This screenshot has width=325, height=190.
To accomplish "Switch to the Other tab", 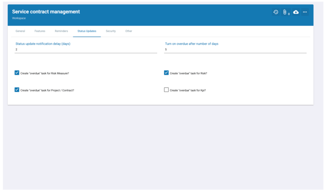I will pos(129,31).
